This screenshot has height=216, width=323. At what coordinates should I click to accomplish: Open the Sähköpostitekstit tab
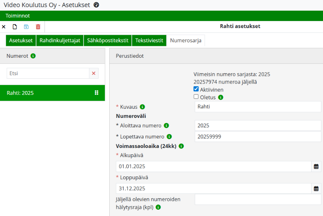(108, 41)
